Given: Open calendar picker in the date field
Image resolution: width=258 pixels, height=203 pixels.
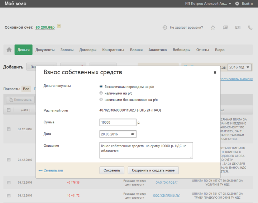Looking at the screenshot, I should coord(133,134).
